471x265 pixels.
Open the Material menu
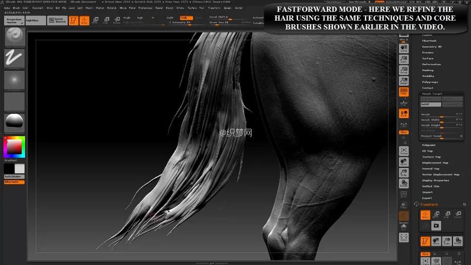click(x=111, y=8)
